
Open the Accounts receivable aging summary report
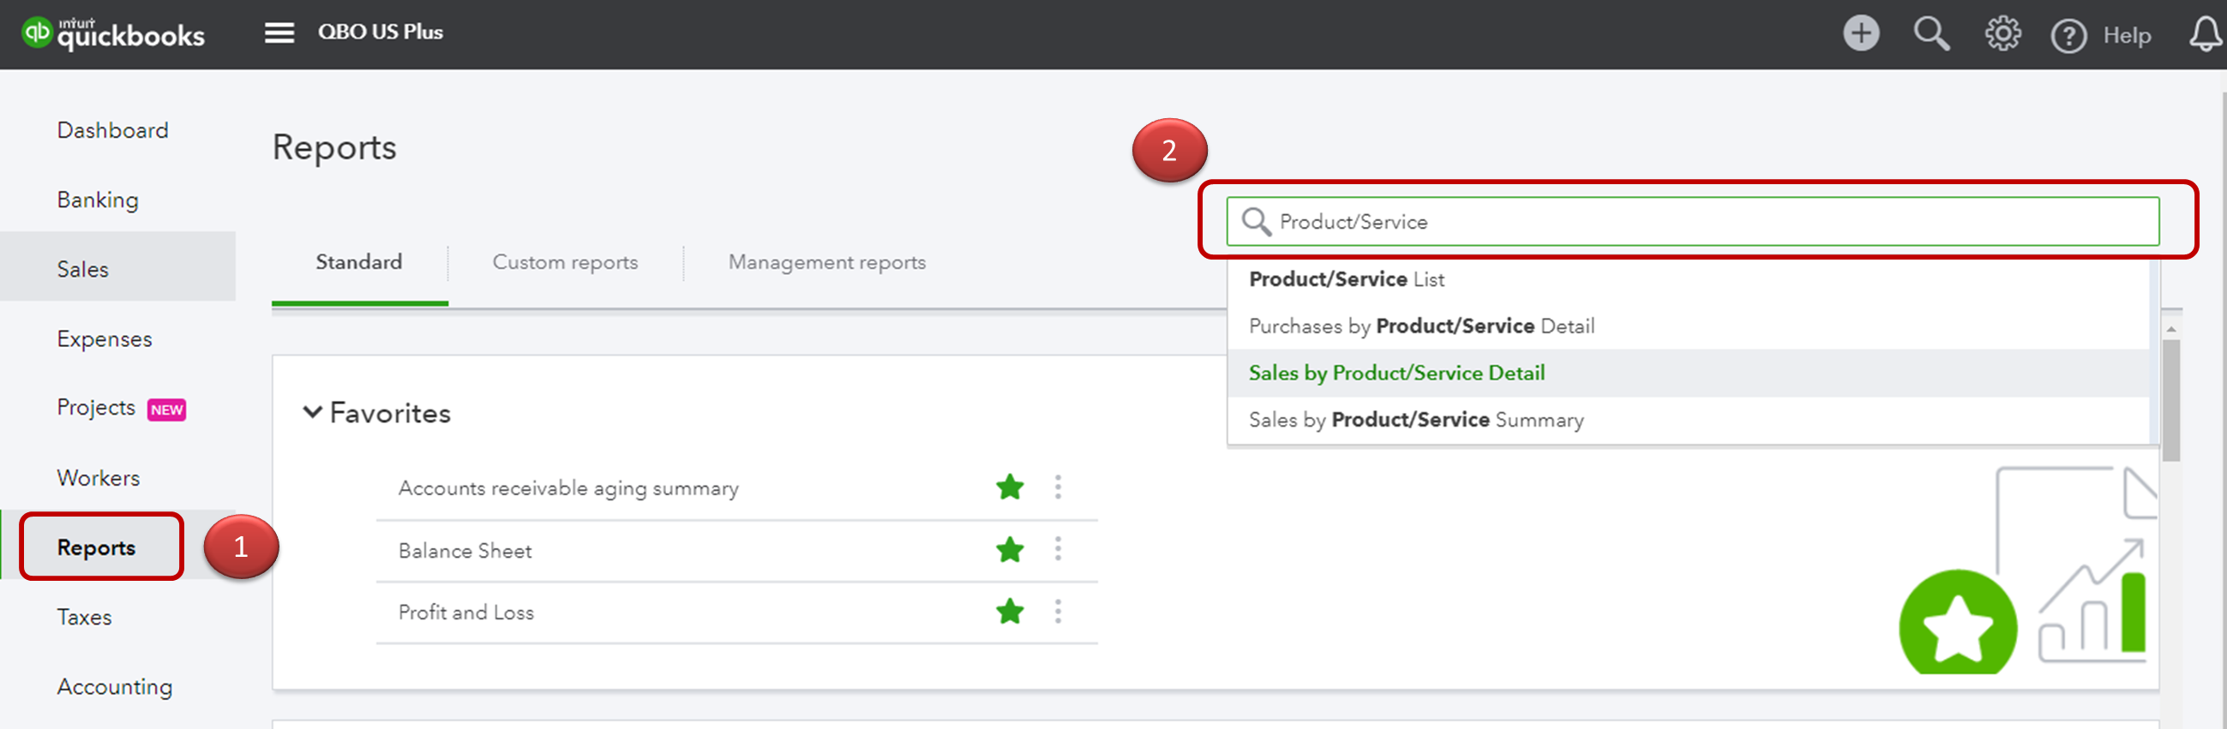[568, 488]
